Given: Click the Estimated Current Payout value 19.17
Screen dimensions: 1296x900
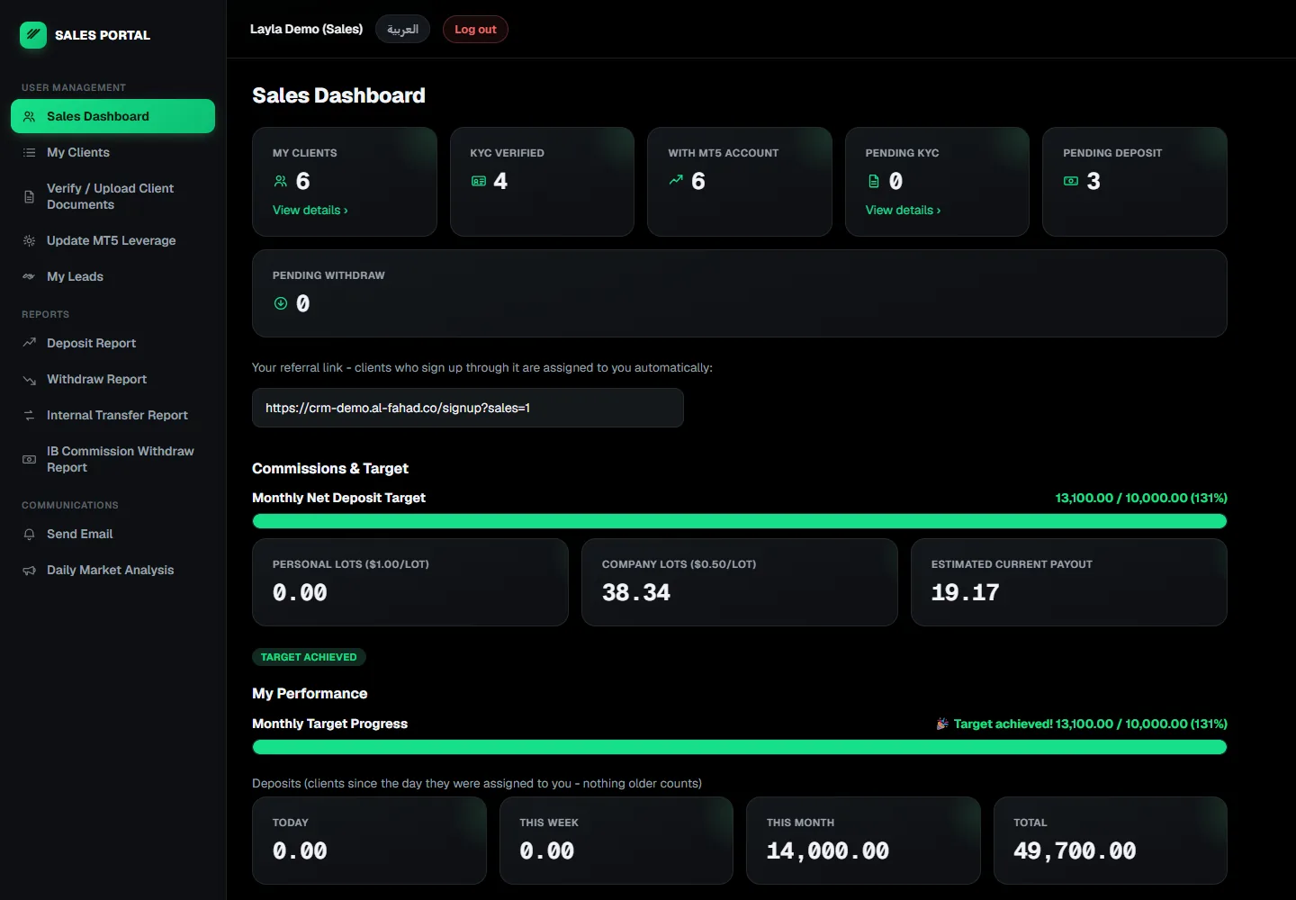Looking at the screenshot, I should pos(965,592).
